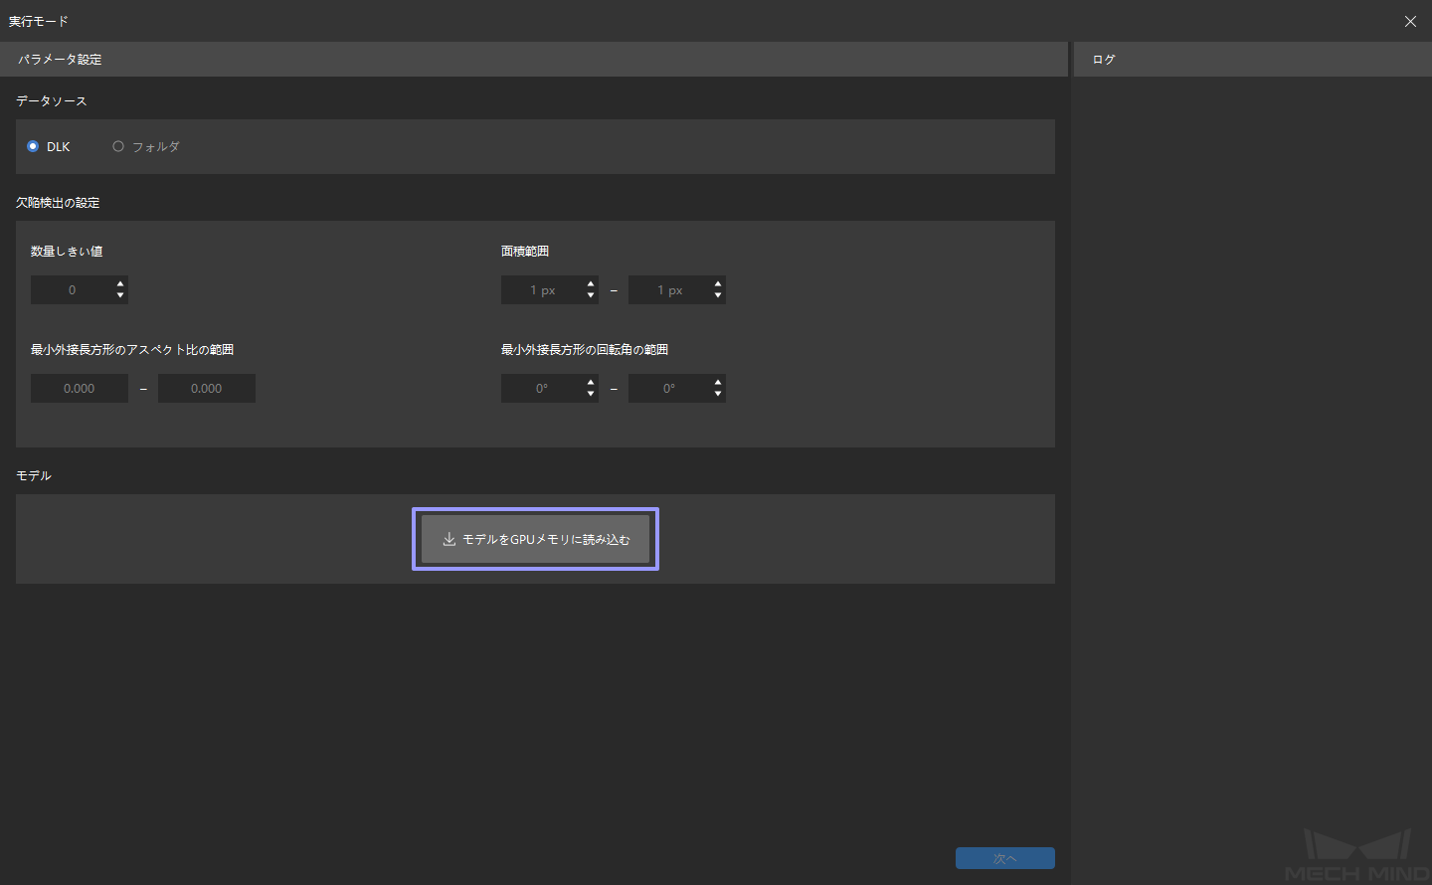Increase the 回転角 minimum angle
The image size is (1432, 885).
click(x=591, y=383)
